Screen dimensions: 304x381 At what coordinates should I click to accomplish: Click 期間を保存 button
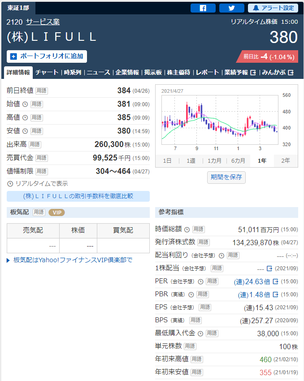tap(226, 178)
